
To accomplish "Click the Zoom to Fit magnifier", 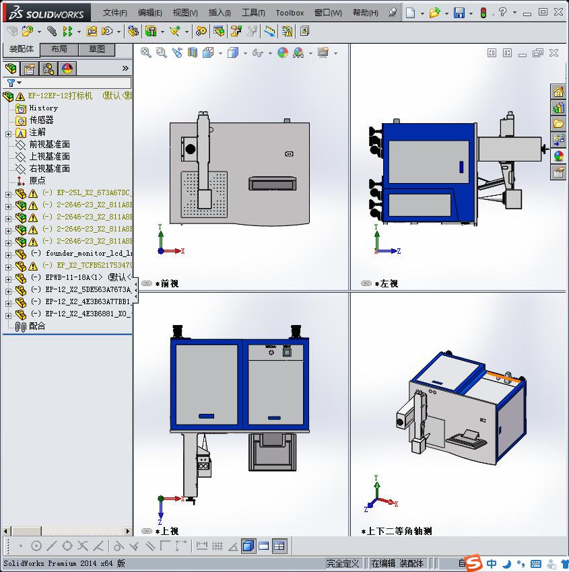I will 146,53.
